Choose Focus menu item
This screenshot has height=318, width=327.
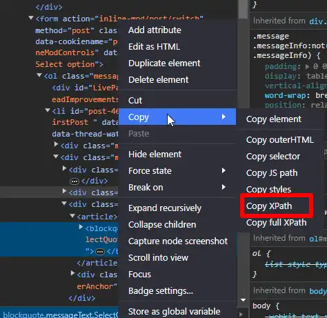point(139,275)
